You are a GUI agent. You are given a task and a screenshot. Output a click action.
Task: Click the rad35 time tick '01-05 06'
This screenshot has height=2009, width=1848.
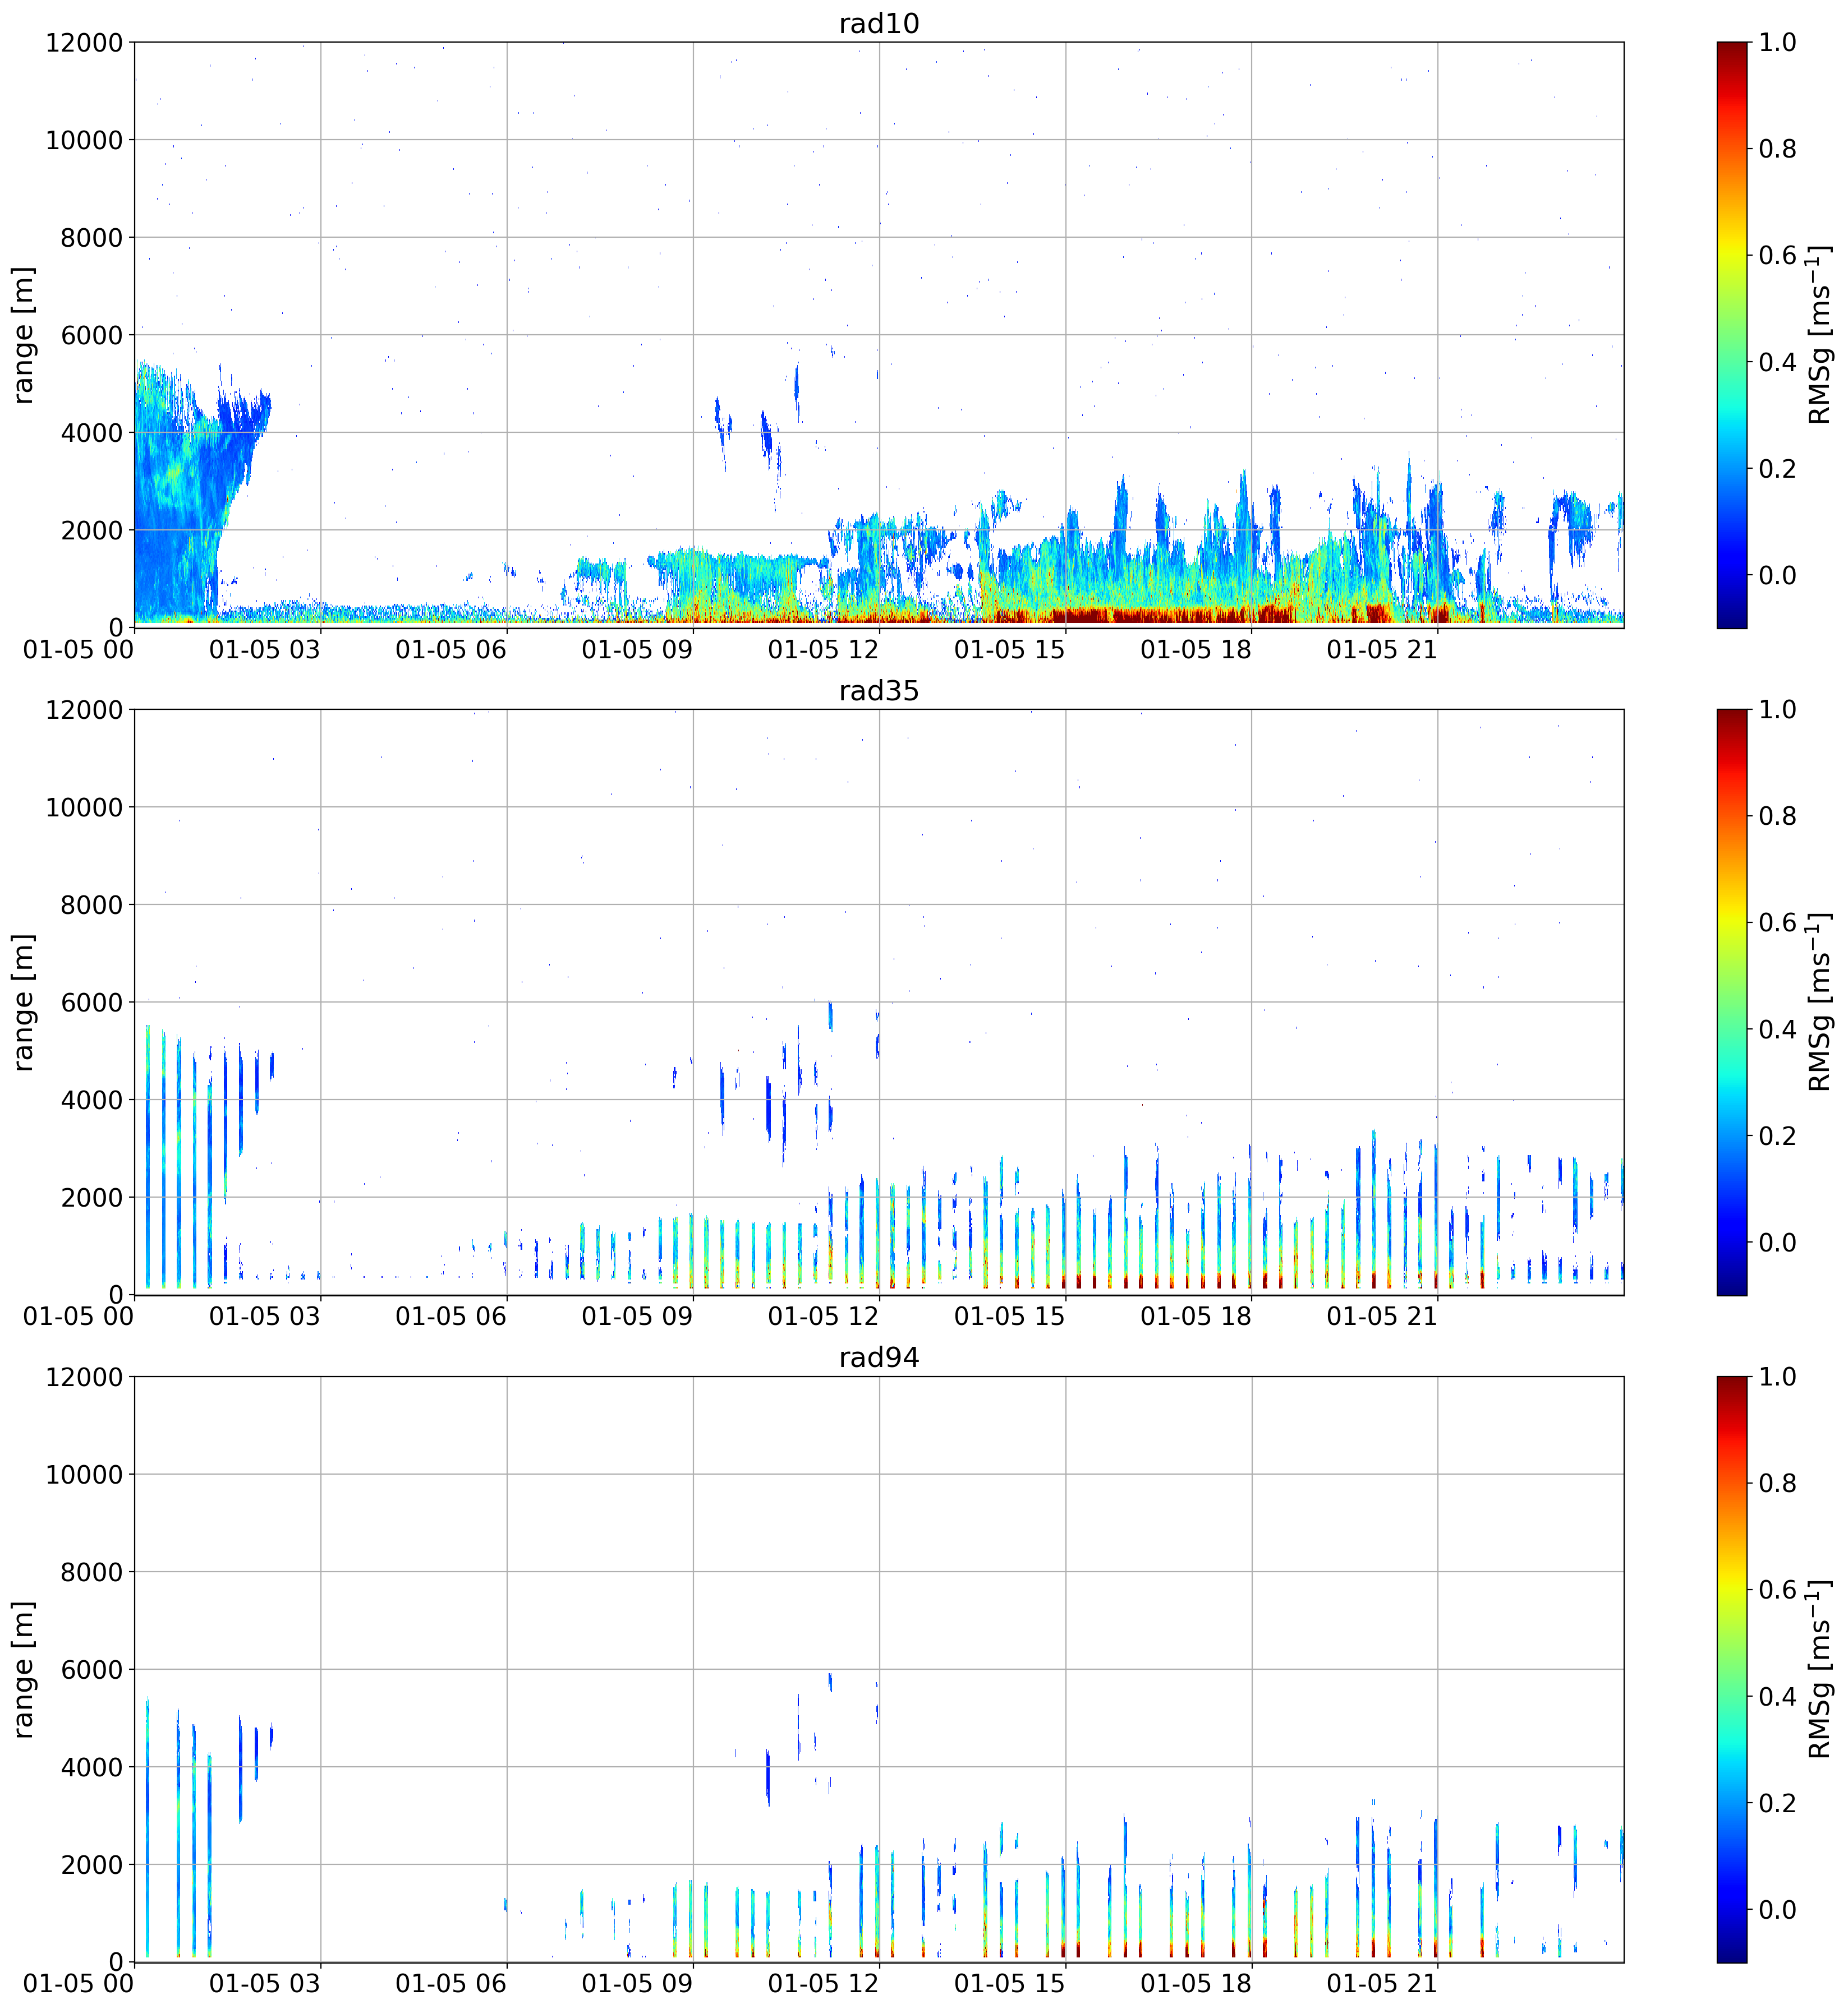pos(451,1317)
